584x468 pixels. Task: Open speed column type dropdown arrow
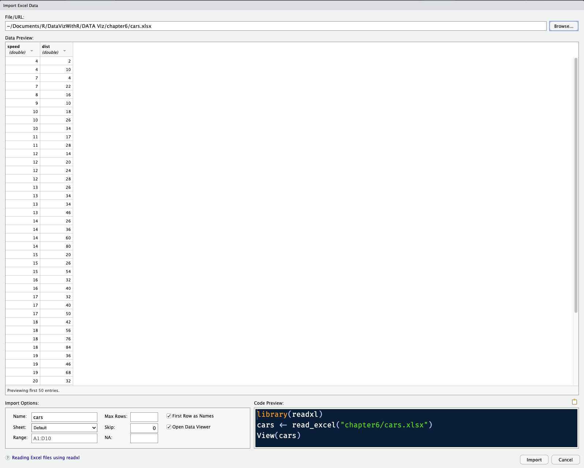click(32, 51)
